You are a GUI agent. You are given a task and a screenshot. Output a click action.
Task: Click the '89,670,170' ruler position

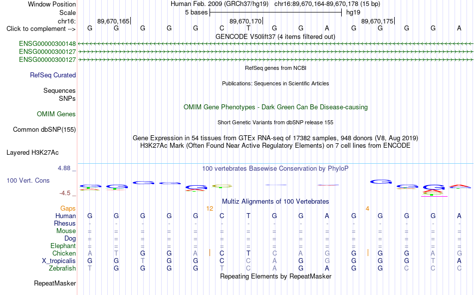click(245, 21)
